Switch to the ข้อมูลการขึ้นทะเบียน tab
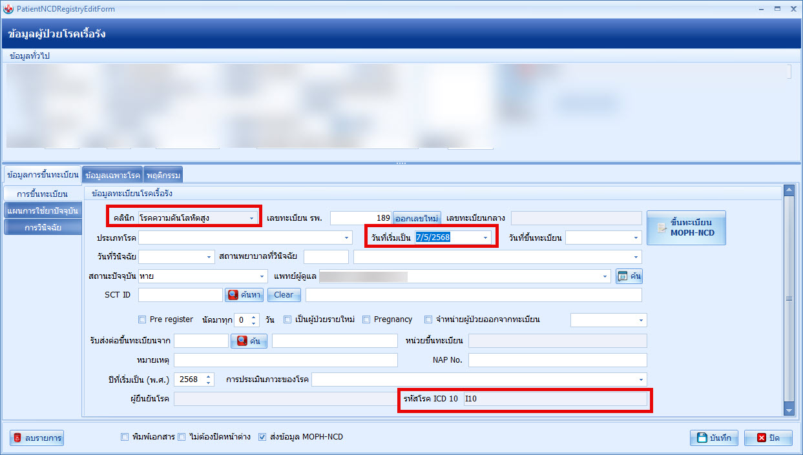 42,175
